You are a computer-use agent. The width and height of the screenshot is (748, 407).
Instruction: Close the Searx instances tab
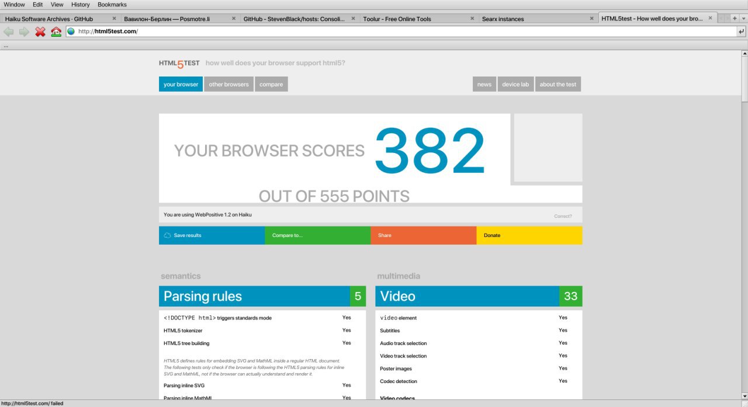(x=591, y=19)
